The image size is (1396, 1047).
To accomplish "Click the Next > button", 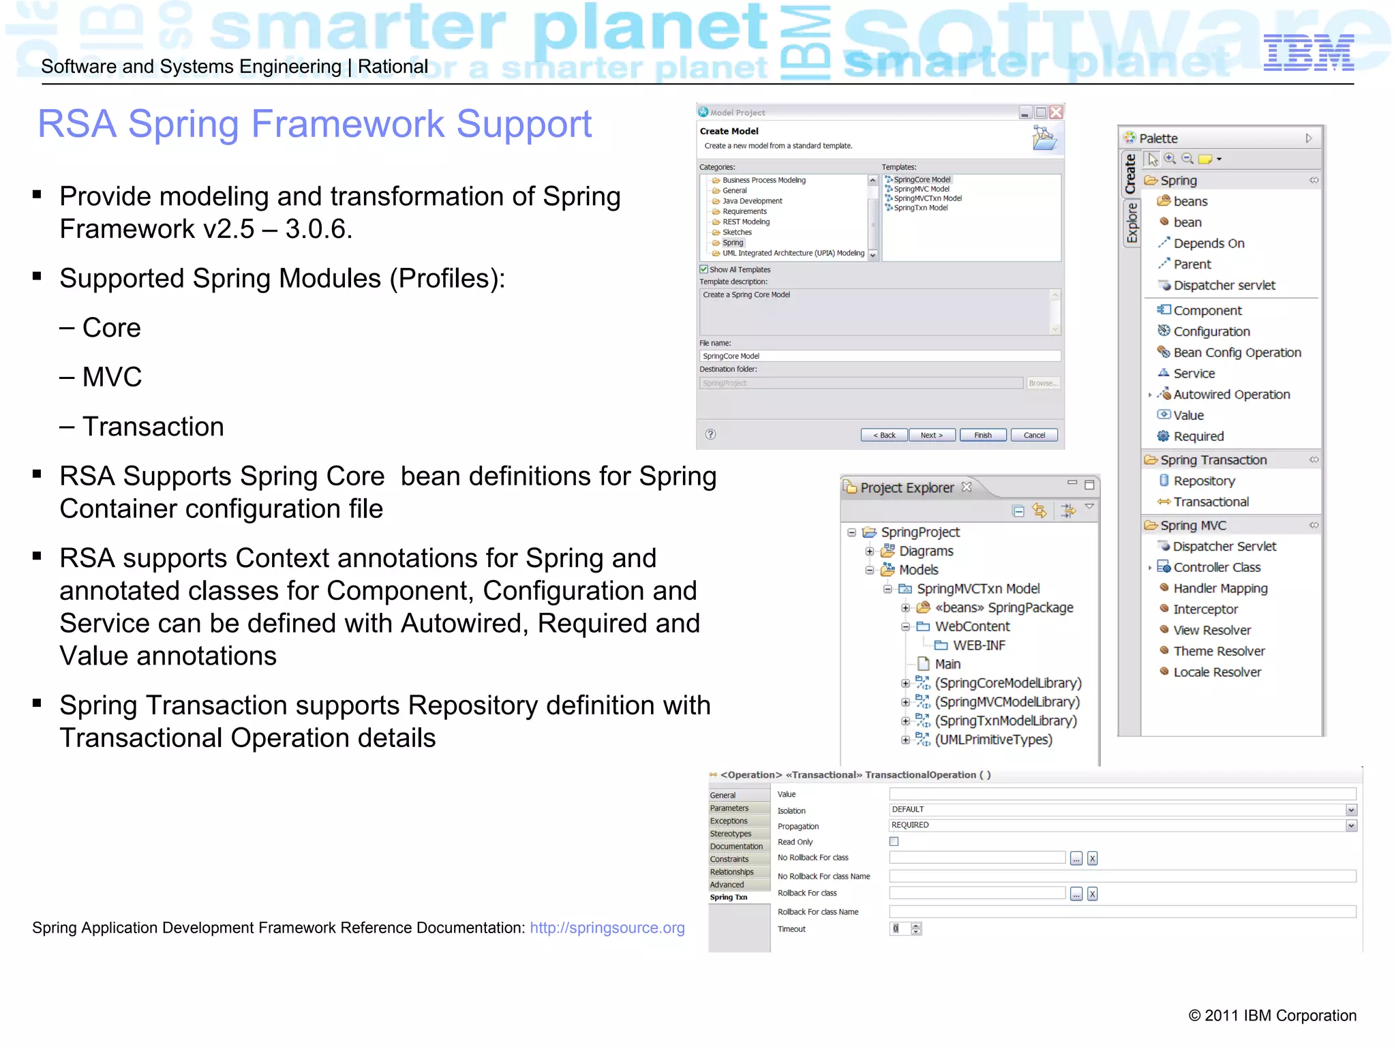I will point(932,435).
